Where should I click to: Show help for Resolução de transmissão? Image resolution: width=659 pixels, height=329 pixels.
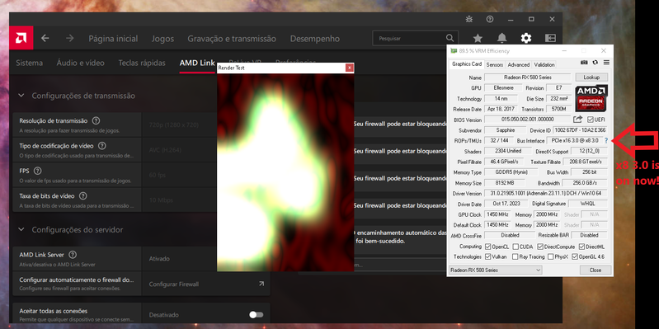pos(96,121)
